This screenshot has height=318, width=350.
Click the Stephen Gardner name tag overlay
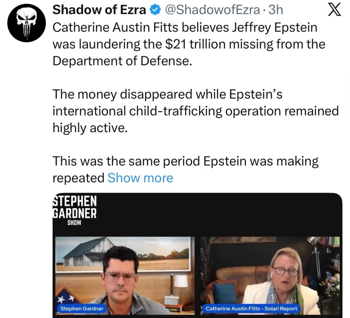[81, 308]
